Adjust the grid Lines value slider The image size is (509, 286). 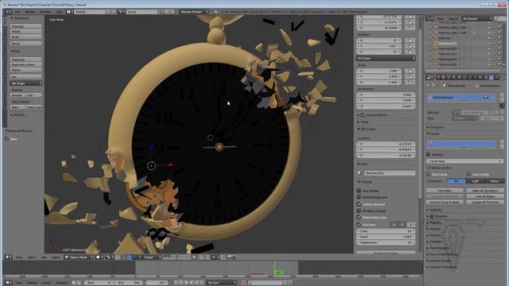point(386,231)
